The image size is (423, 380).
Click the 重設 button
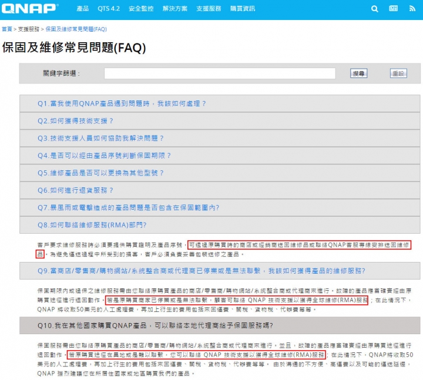tap(398, 73)
